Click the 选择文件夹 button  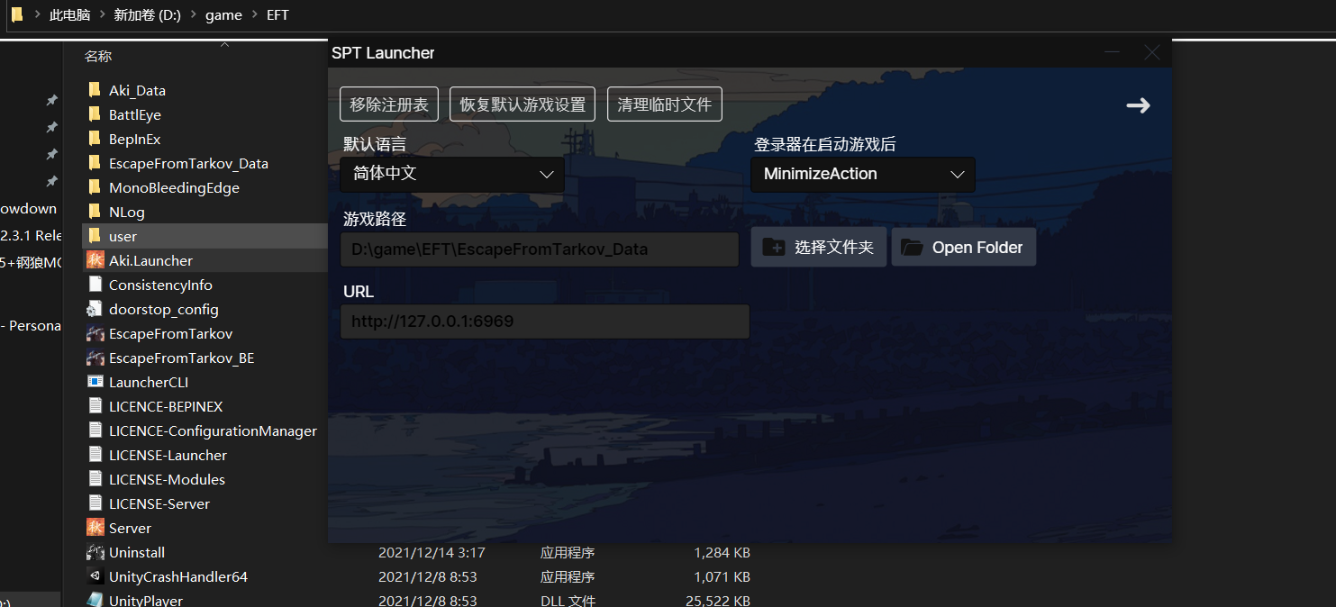point(819,248)
